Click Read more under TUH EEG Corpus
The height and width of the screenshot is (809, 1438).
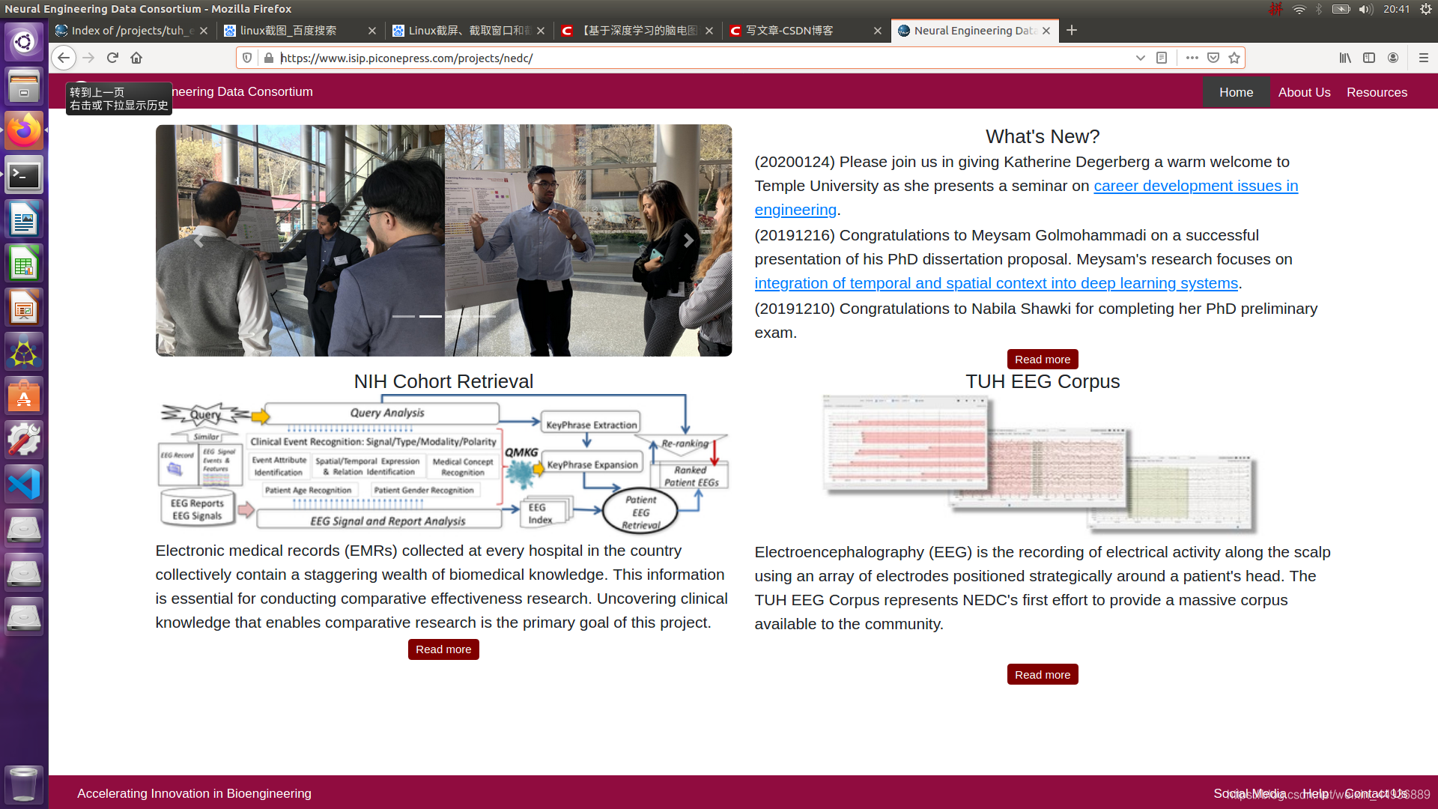click(x=1042, y=674)
